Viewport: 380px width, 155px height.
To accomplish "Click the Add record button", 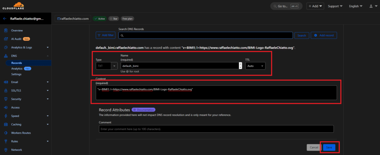I will (324, 35).
